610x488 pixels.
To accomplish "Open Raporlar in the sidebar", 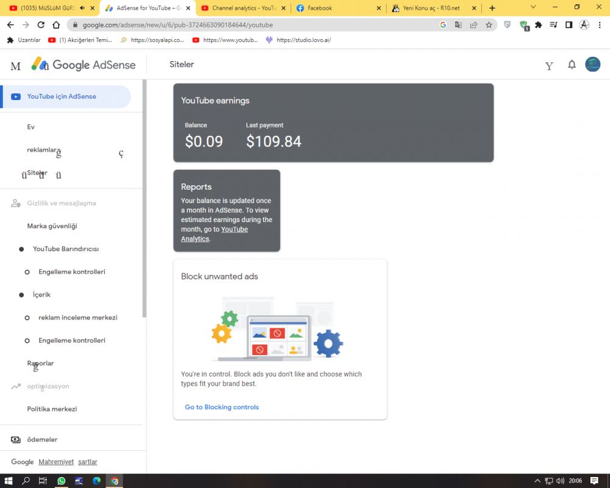I will coord(40,364).
